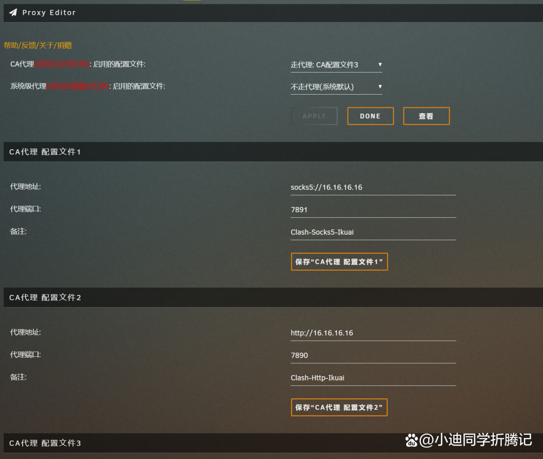Click the 代理端口 label in 配置文件2

(x=25, y=355)
